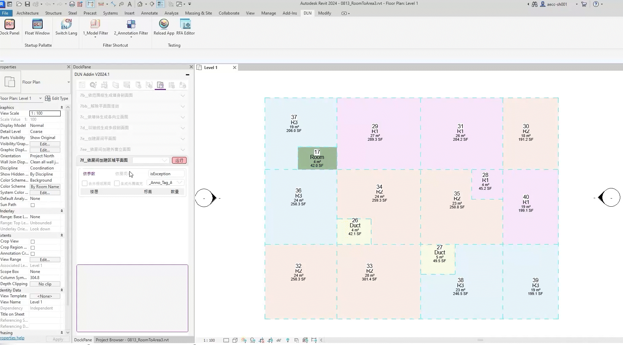Open _Anno_Tag_A dropdown

[x=166, y=183]
